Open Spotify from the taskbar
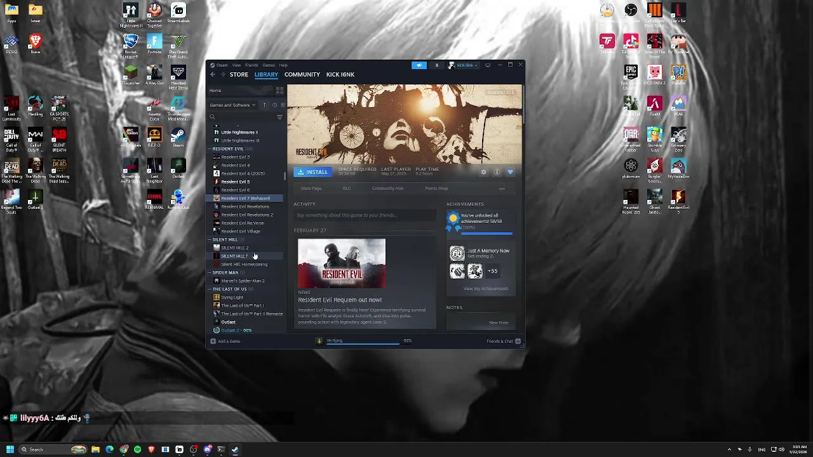This screenshot has height=457, width=813. click(137, 449)
